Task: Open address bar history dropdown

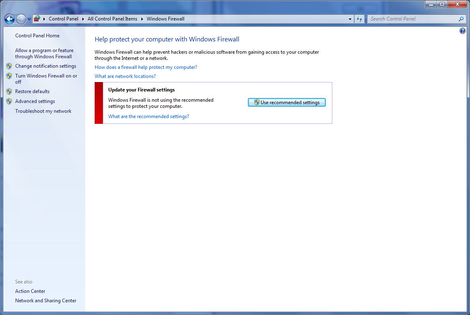Action: click(x=350, y=19)
